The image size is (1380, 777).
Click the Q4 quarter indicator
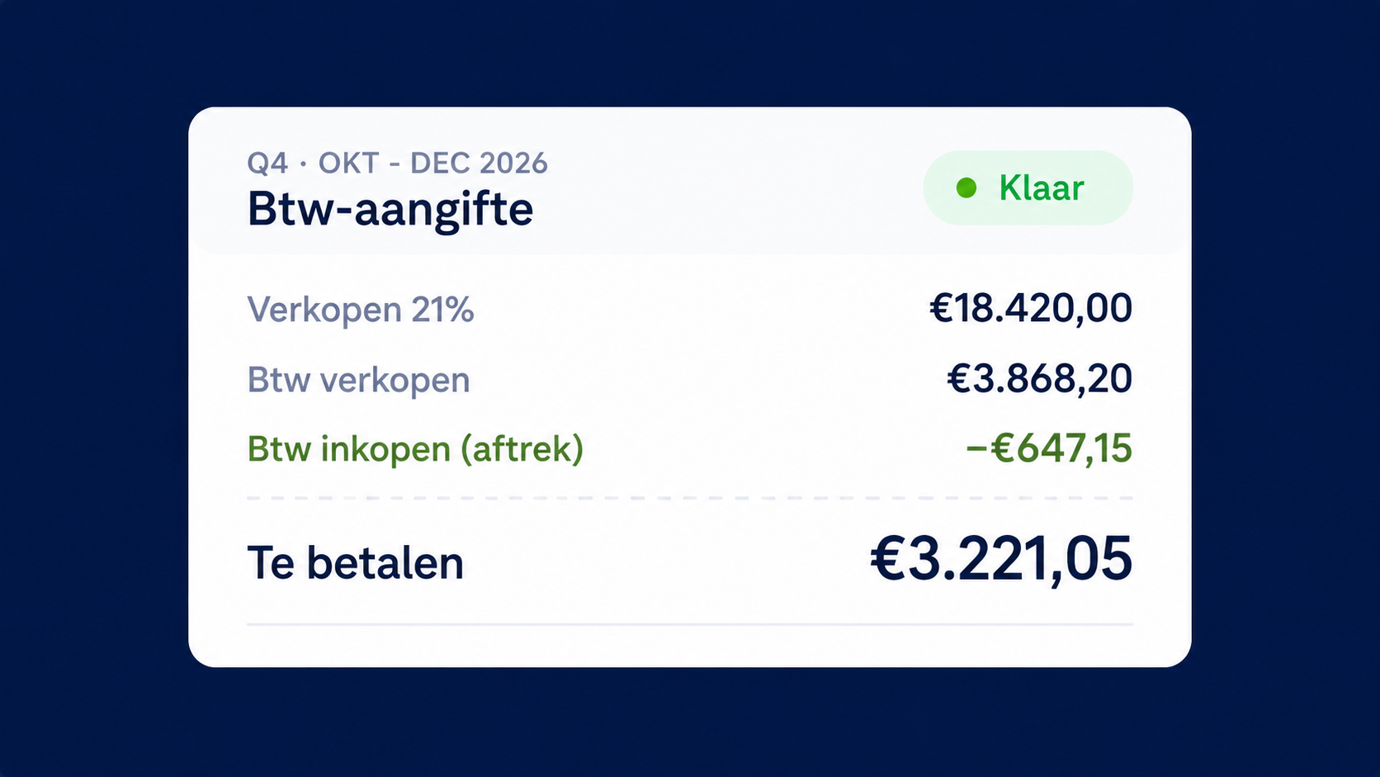point(267,163)
